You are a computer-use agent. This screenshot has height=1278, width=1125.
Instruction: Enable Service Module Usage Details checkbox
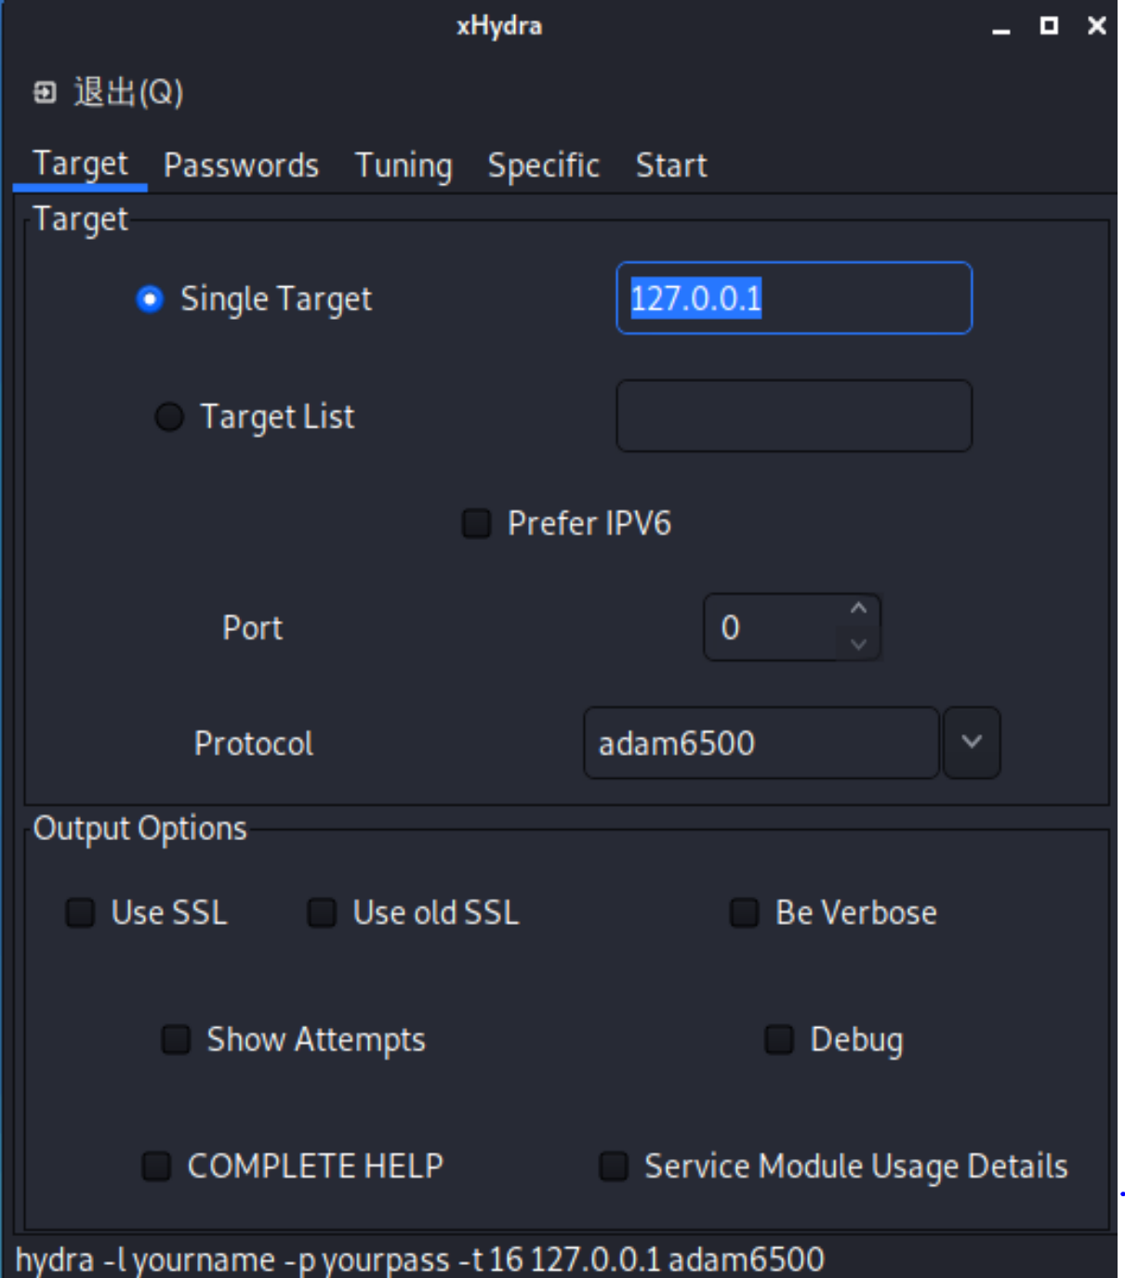point(614,1166)
